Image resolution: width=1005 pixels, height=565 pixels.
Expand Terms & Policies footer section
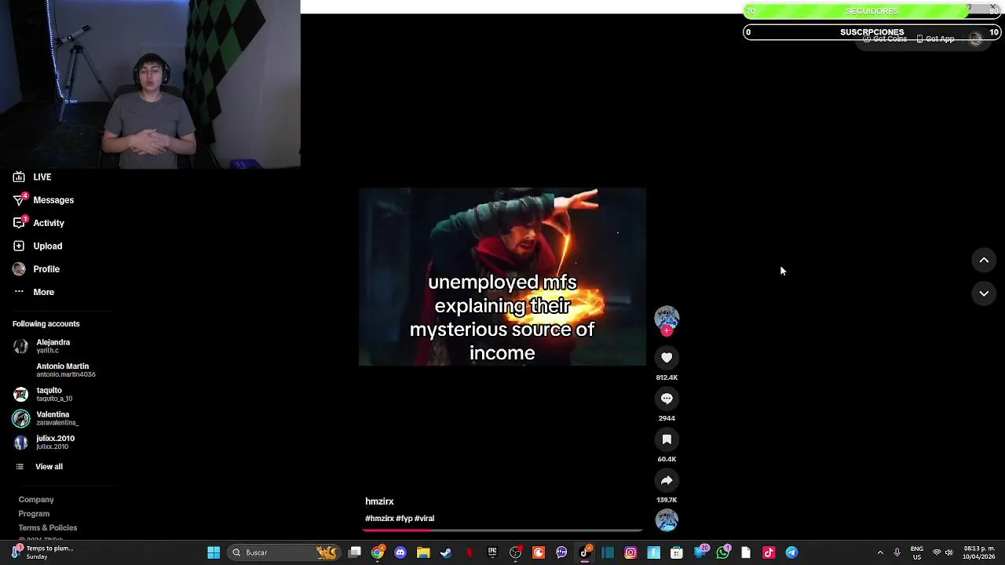(x=48, y=528)
